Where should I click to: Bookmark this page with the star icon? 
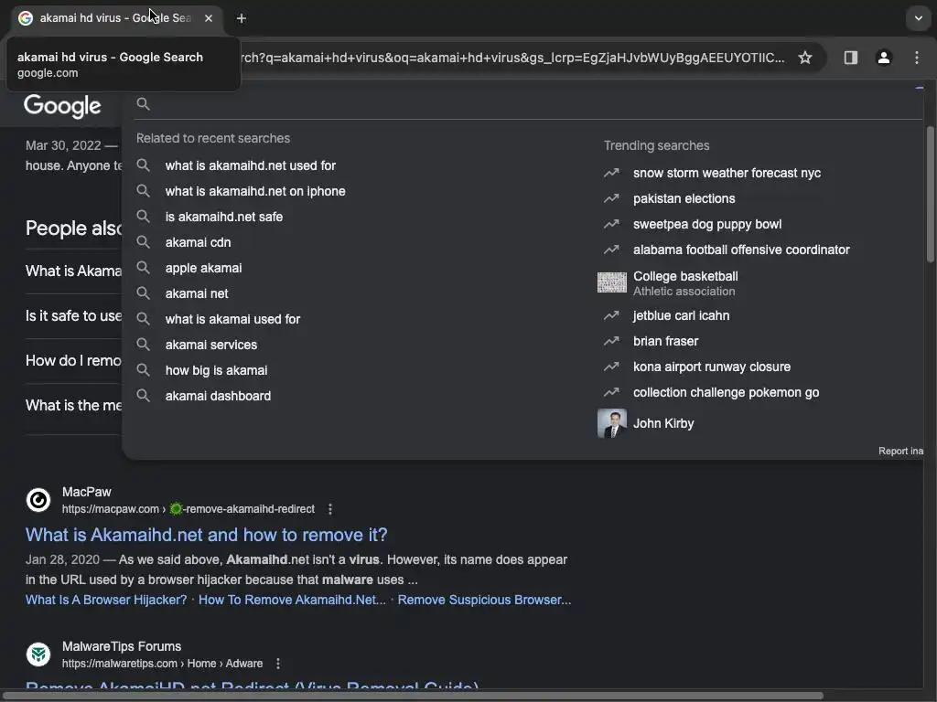(805, 58)
